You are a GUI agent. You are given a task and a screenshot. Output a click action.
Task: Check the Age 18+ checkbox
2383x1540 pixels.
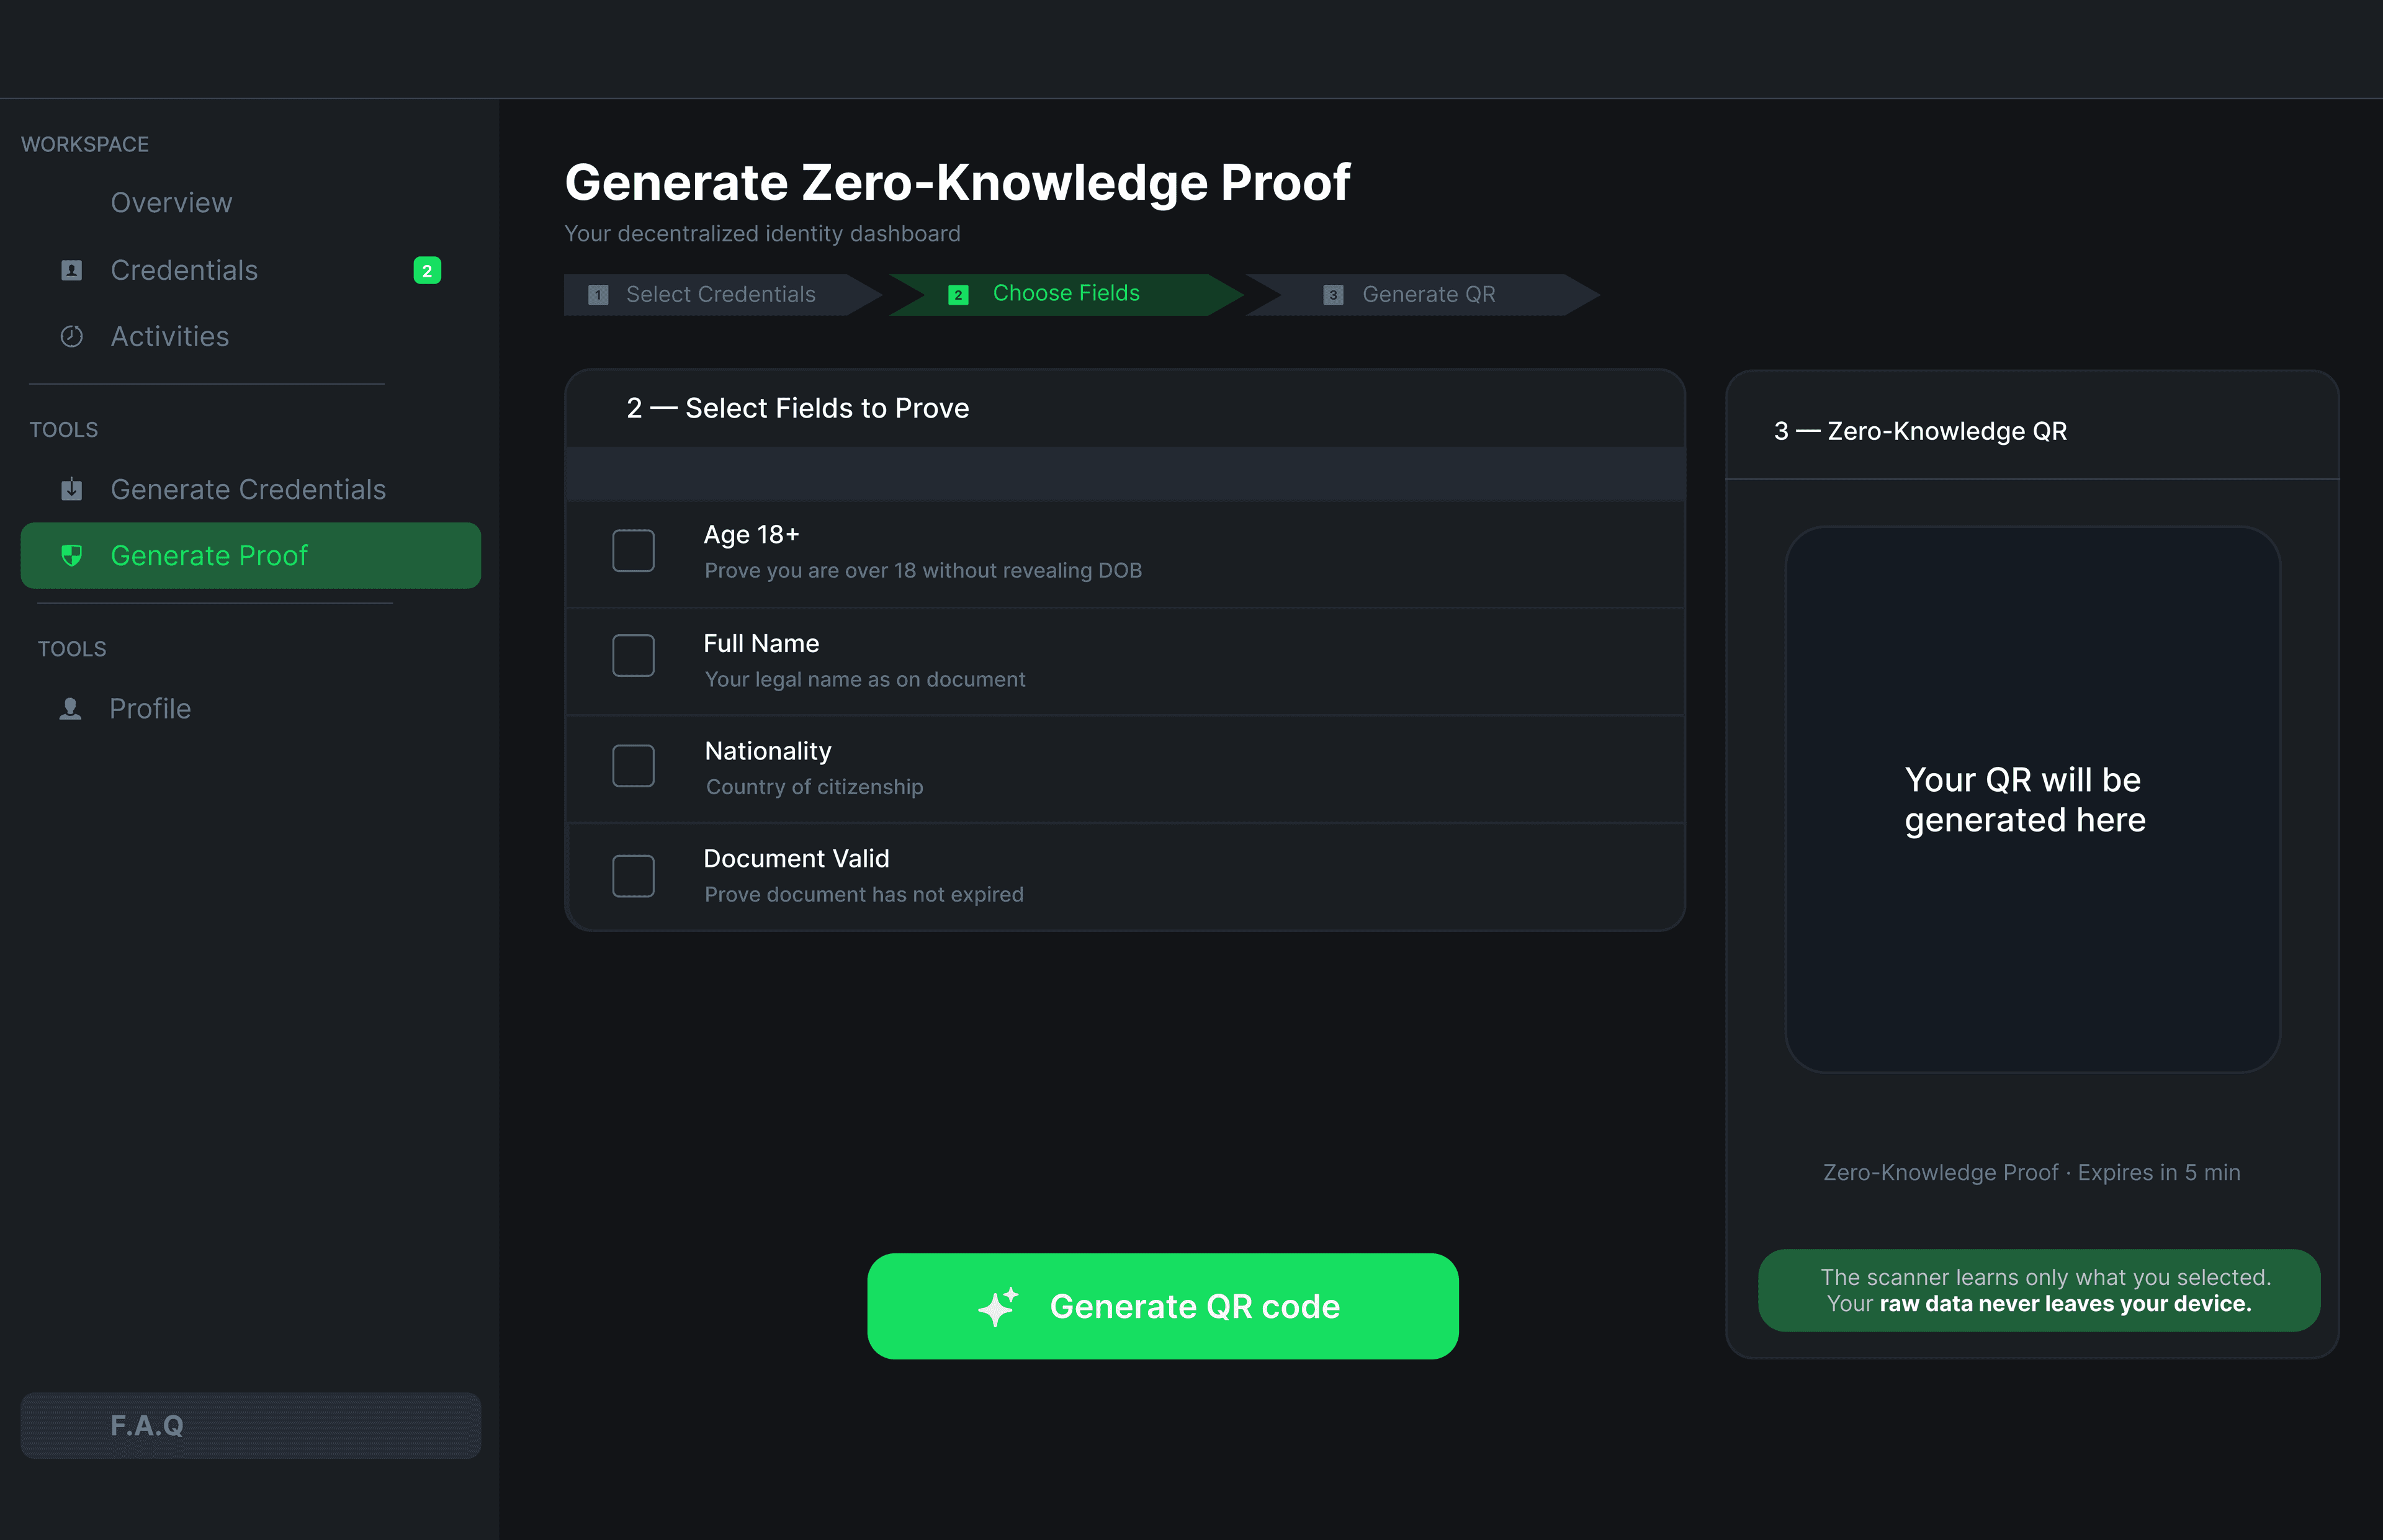(633, 551)
